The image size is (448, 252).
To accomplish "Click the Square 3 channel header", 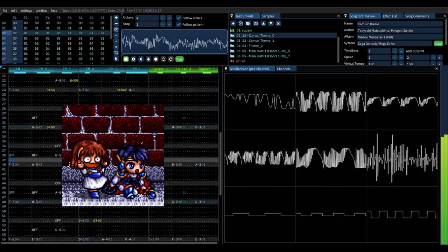I will pyautogui.click(x=206, y=69).
